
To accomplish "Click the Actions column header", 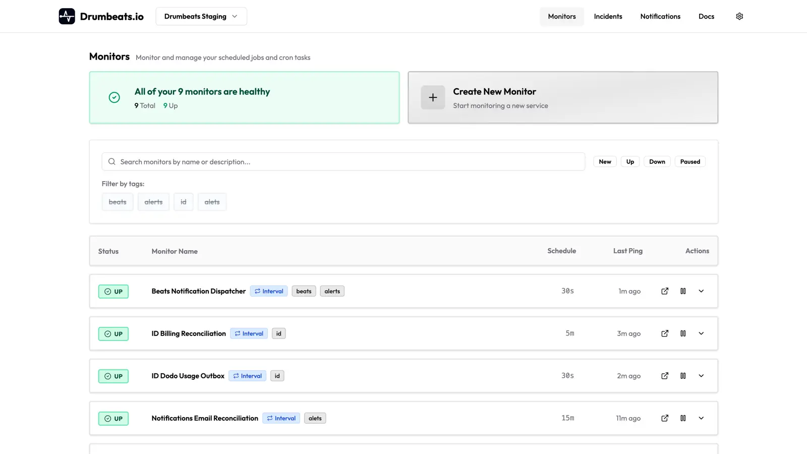I will (x=697, y=251).
